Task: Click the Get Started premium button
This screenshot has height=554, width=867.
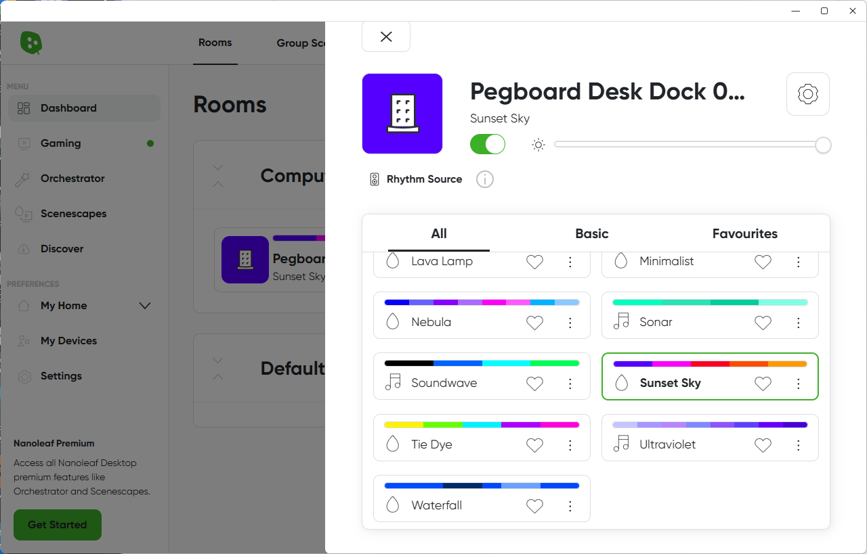Action: pos(58,525)
